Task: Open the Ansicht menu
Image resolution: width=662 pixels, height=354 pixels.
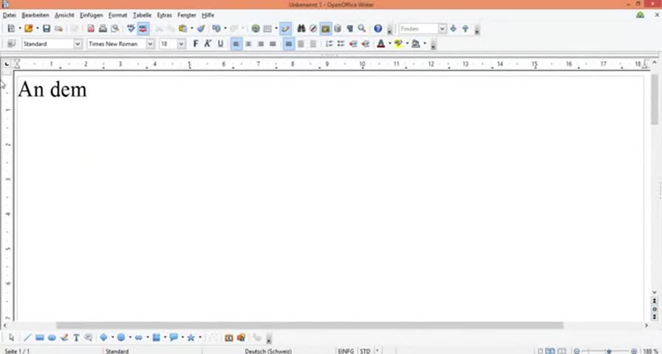Action: 64,15
